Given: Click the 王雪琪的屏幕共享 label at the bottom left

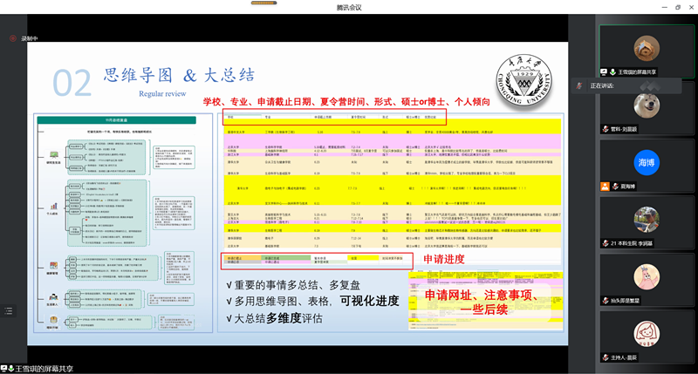Looking at the screenshot, I should [44, 369].
